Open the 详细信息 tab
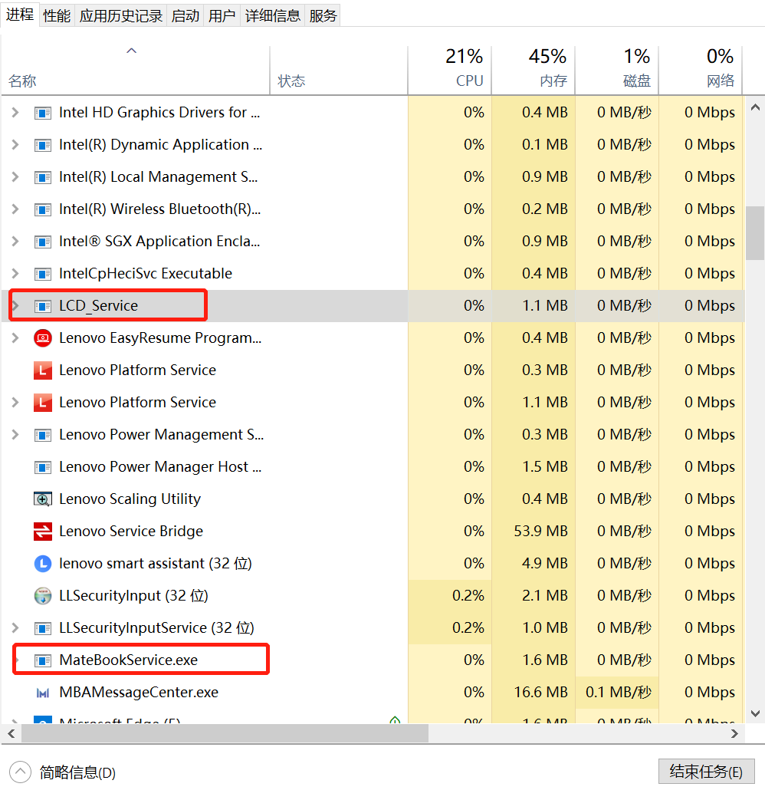This screenshot has width=765, height=800. (273, 16)
